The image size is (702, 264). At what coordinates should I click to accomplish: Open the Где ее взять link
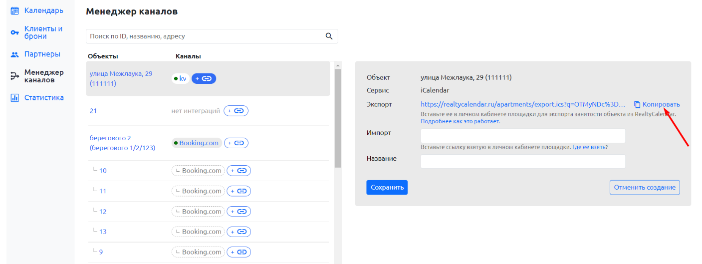(590, 147)
